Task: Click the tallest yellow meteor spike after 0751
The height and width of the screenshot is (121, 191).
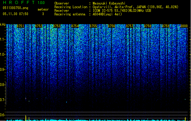Action: (26, 118)
